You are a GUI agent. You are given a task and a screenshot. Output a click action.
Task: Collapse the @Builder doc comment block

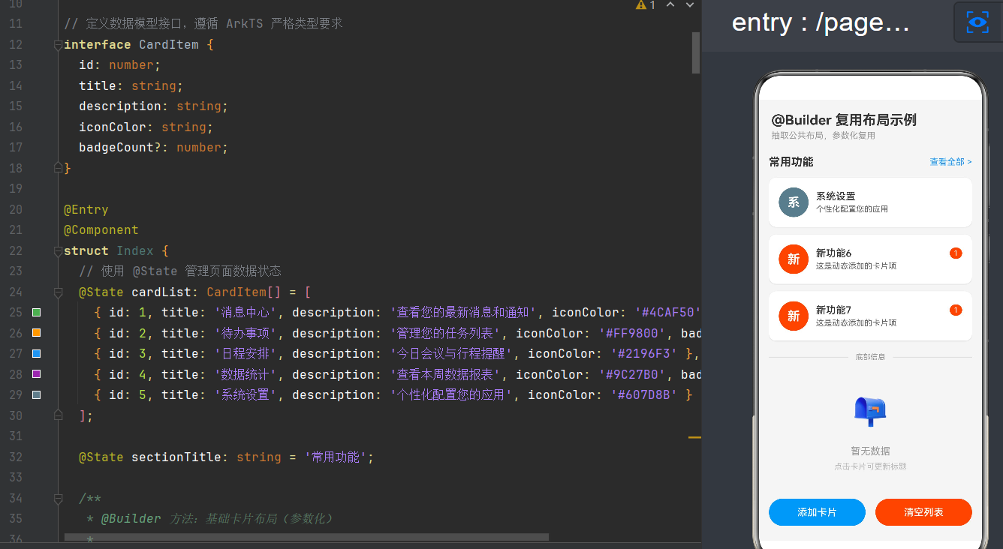click(x=58, y=498)
